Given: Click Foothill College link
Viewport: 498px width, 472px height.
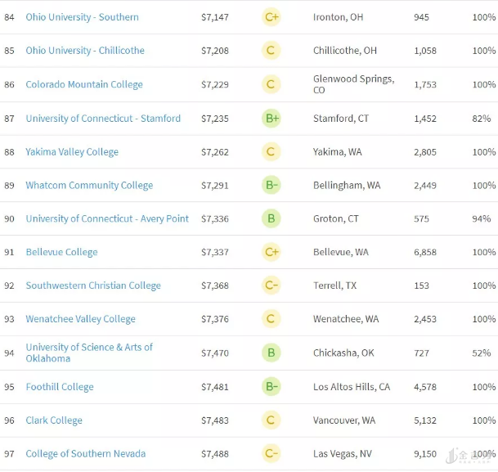Looking at the screenshot, I should [x=60, y=388].
